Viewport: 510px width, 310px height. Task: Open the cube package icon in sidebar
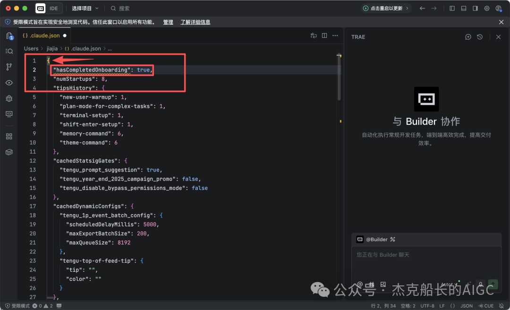pos(9,152)
